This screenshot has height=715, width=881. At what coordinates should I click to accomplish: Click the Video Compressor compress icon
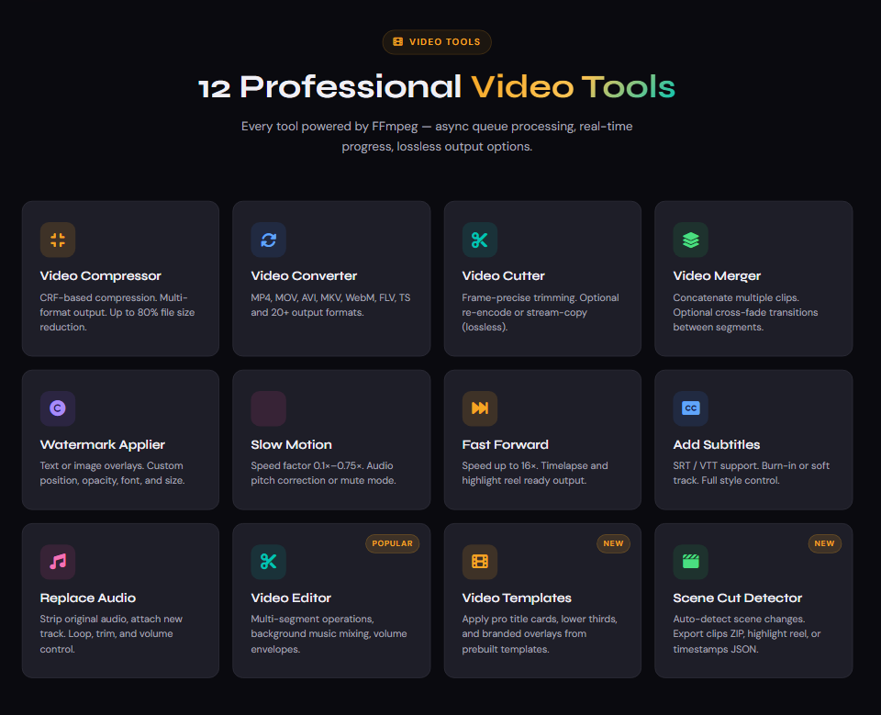coord(58,240)
